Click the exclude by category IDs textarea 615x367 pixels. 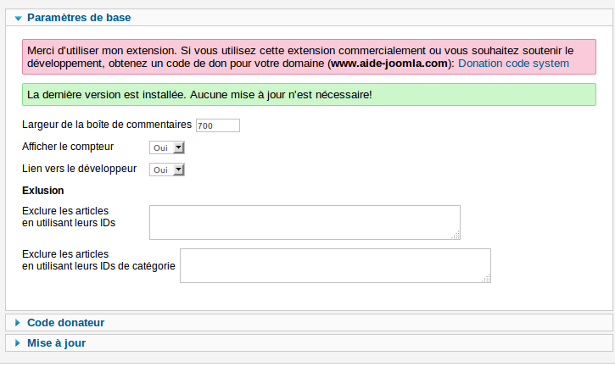coord(335,265)
